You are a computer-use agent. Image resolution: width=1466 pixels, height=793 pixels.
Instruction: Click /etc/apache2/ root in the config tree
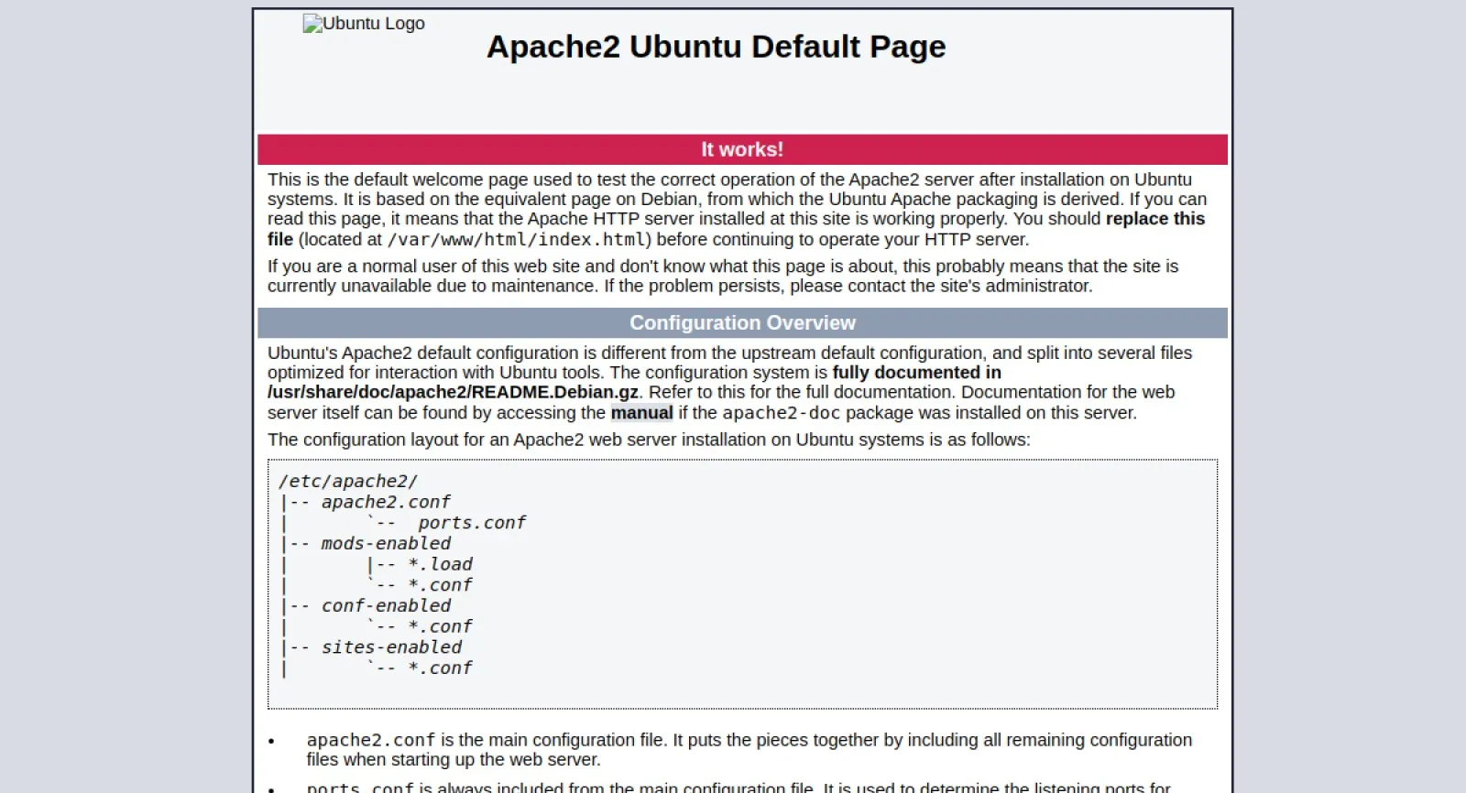coord(348,482)
